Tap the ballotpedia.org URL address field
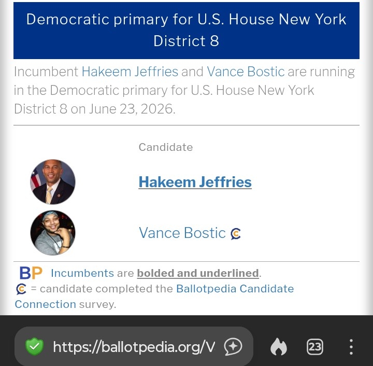373x366 pixels. tap(134, 346)
